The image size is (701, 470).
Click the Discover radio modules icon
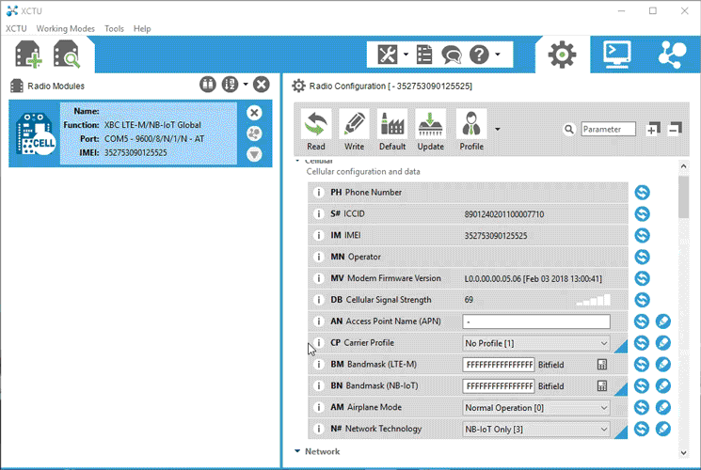coord(66,55)
